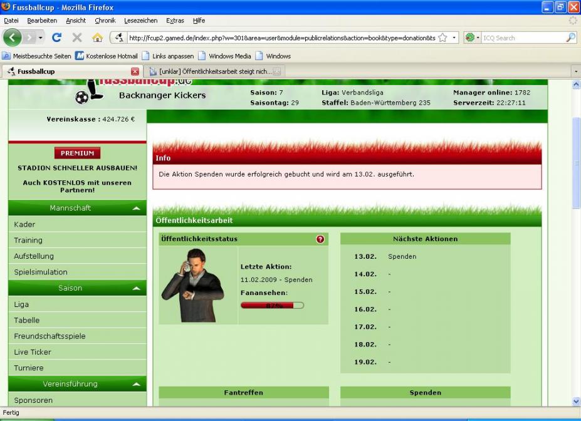The width and height of the screenshot is (581, 421).
Task: Reload the page with the refresh icon
Action: point(56,38)
